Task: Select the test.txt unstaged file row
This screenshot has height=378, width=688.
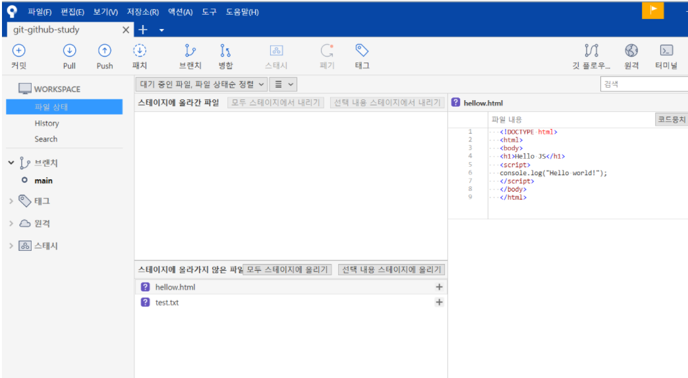Action: coord(291,302)
